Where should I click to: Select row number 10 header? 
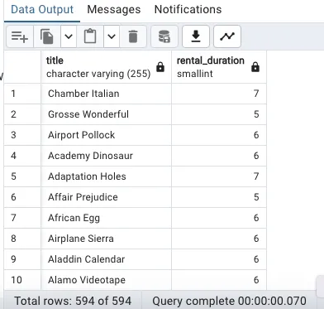[x=22, y=280]
